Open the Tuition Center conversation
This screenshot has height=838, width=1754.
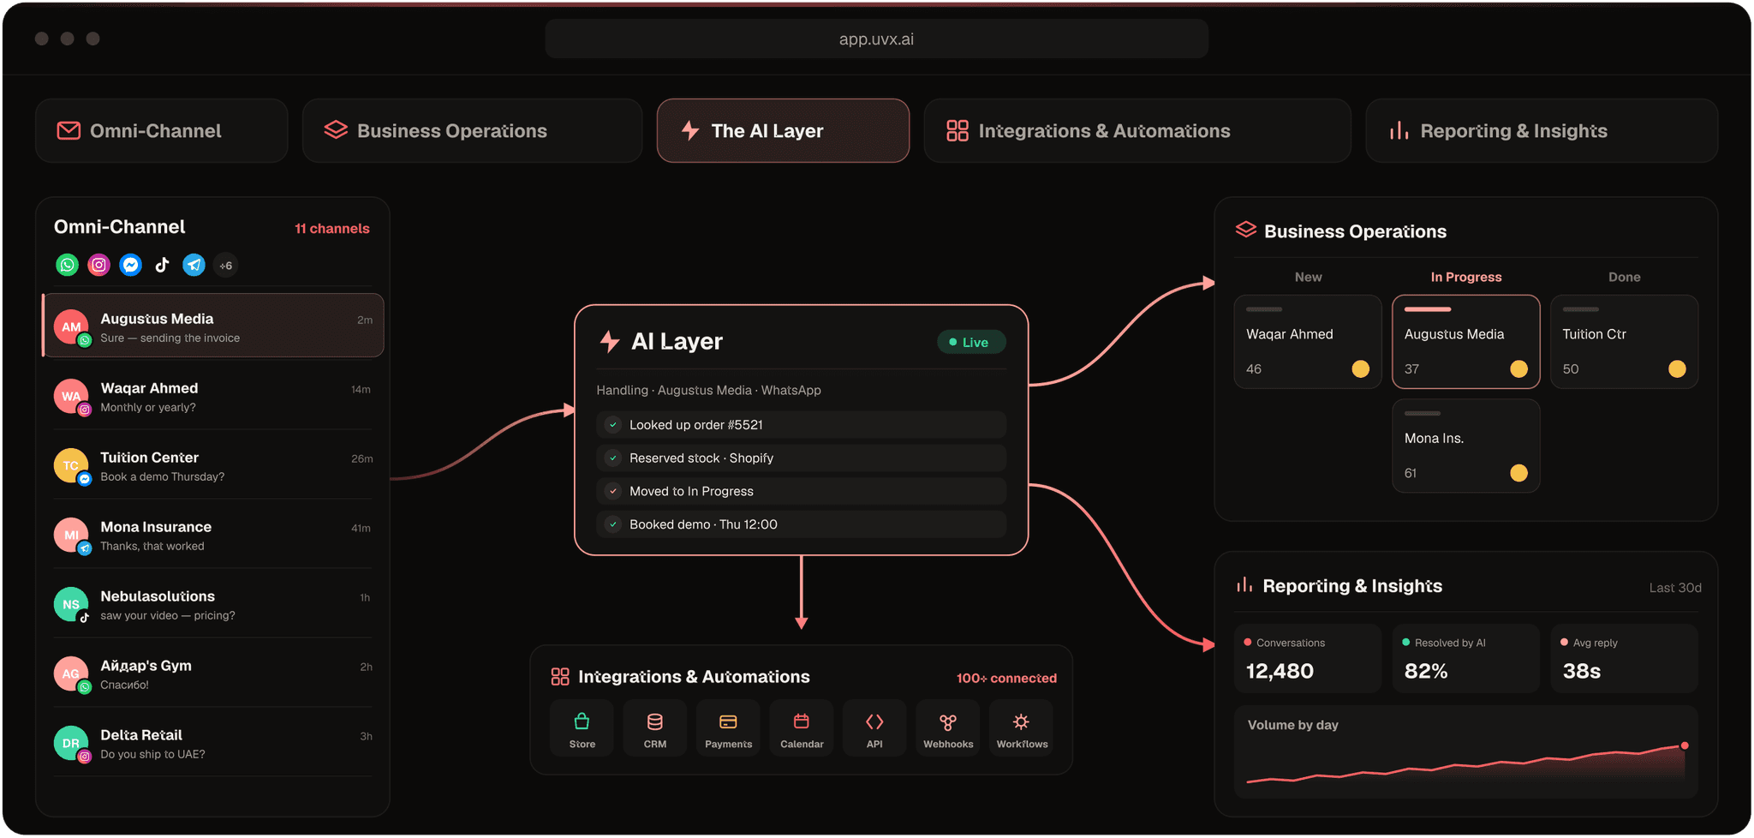tap(213, 465)
